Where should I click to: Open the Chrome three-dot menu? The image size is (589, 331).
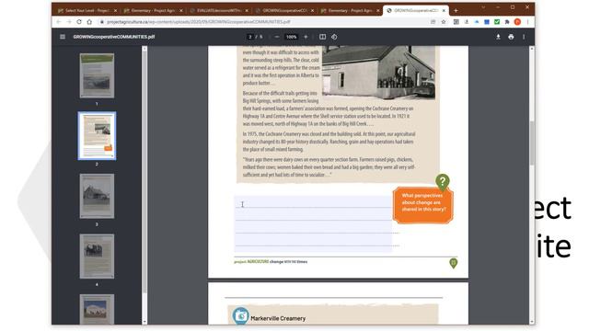(x=527, y=22)
